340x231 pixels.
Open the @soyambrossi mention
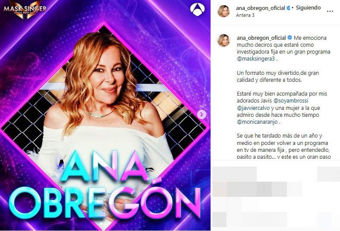pyautogui.click(x=291, y=101)
